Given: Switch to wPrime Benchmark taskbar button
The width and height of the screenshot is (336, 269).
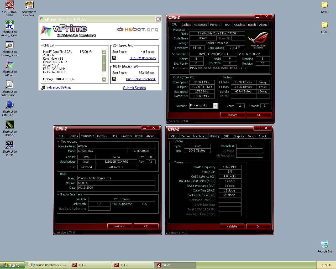Looking at the screenshot, I should point(49,265).
